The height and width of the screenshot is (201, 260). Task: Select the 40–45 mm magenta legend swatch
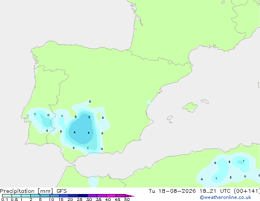(x=111, y=196)
